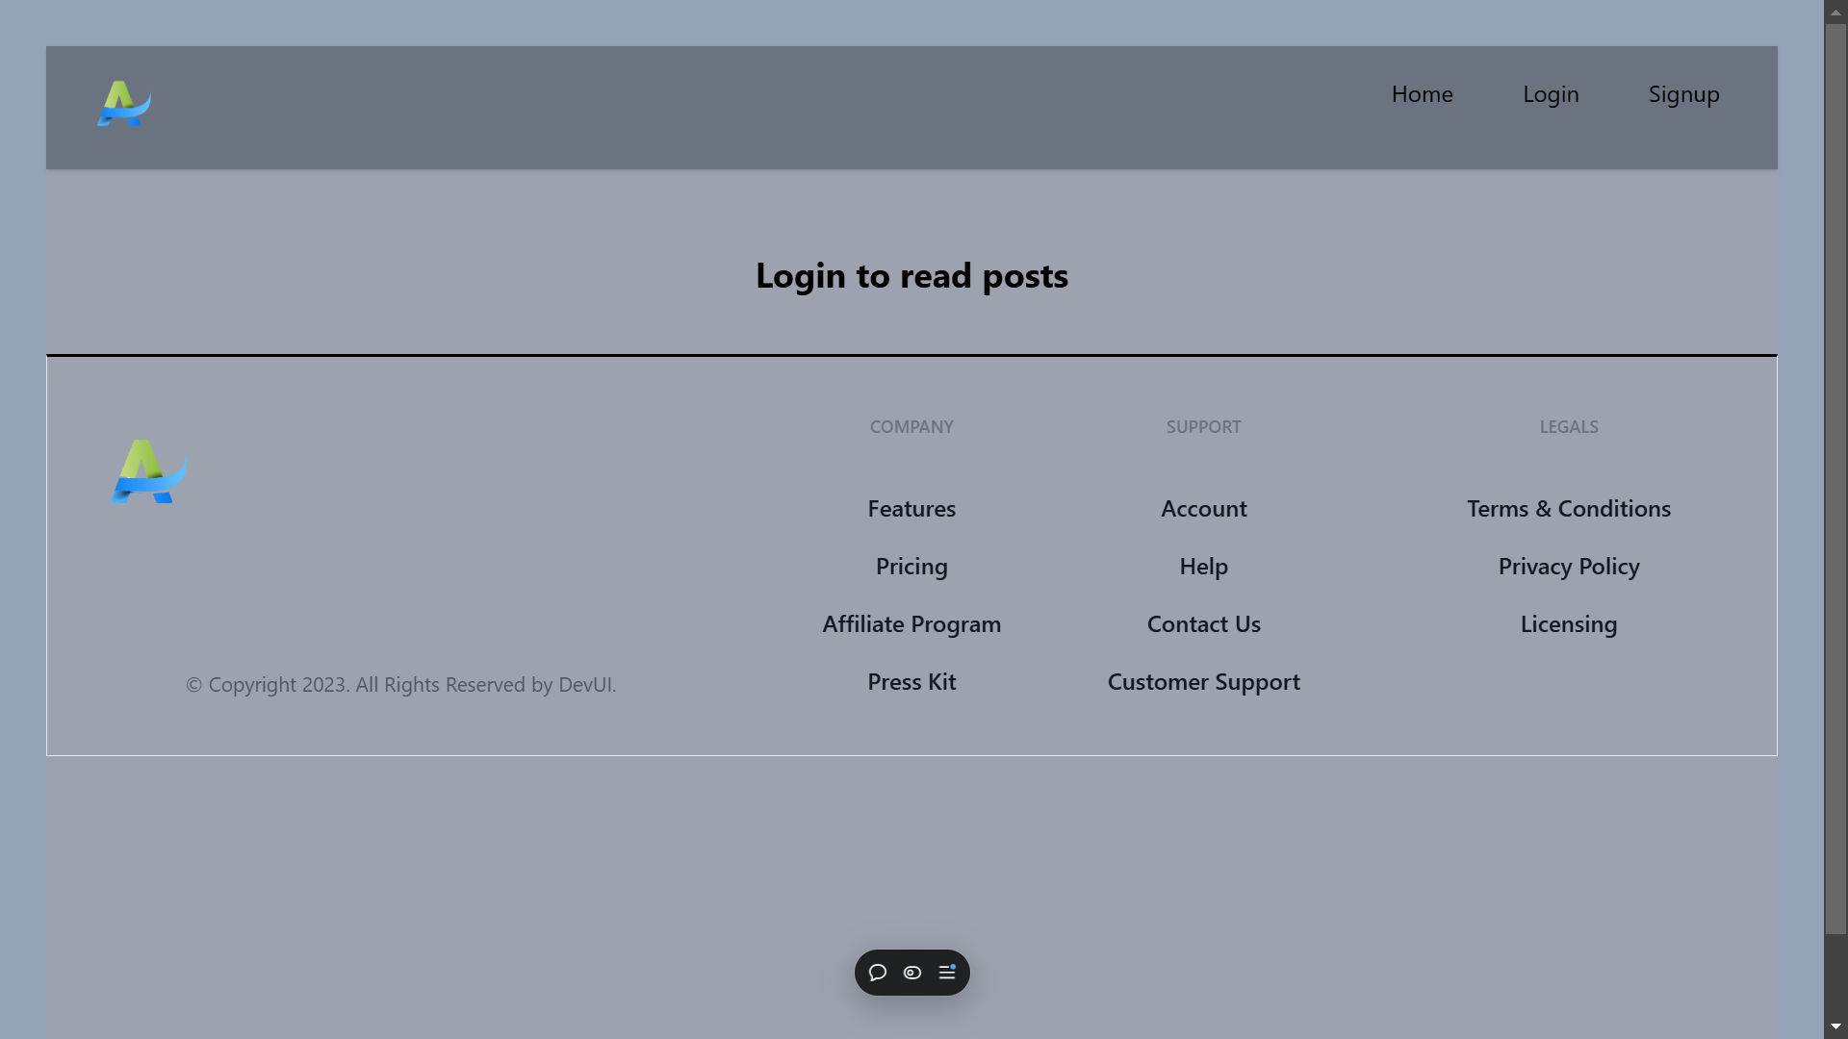
Task: Click Contact Us in the footer
Action: point(1203,623)
